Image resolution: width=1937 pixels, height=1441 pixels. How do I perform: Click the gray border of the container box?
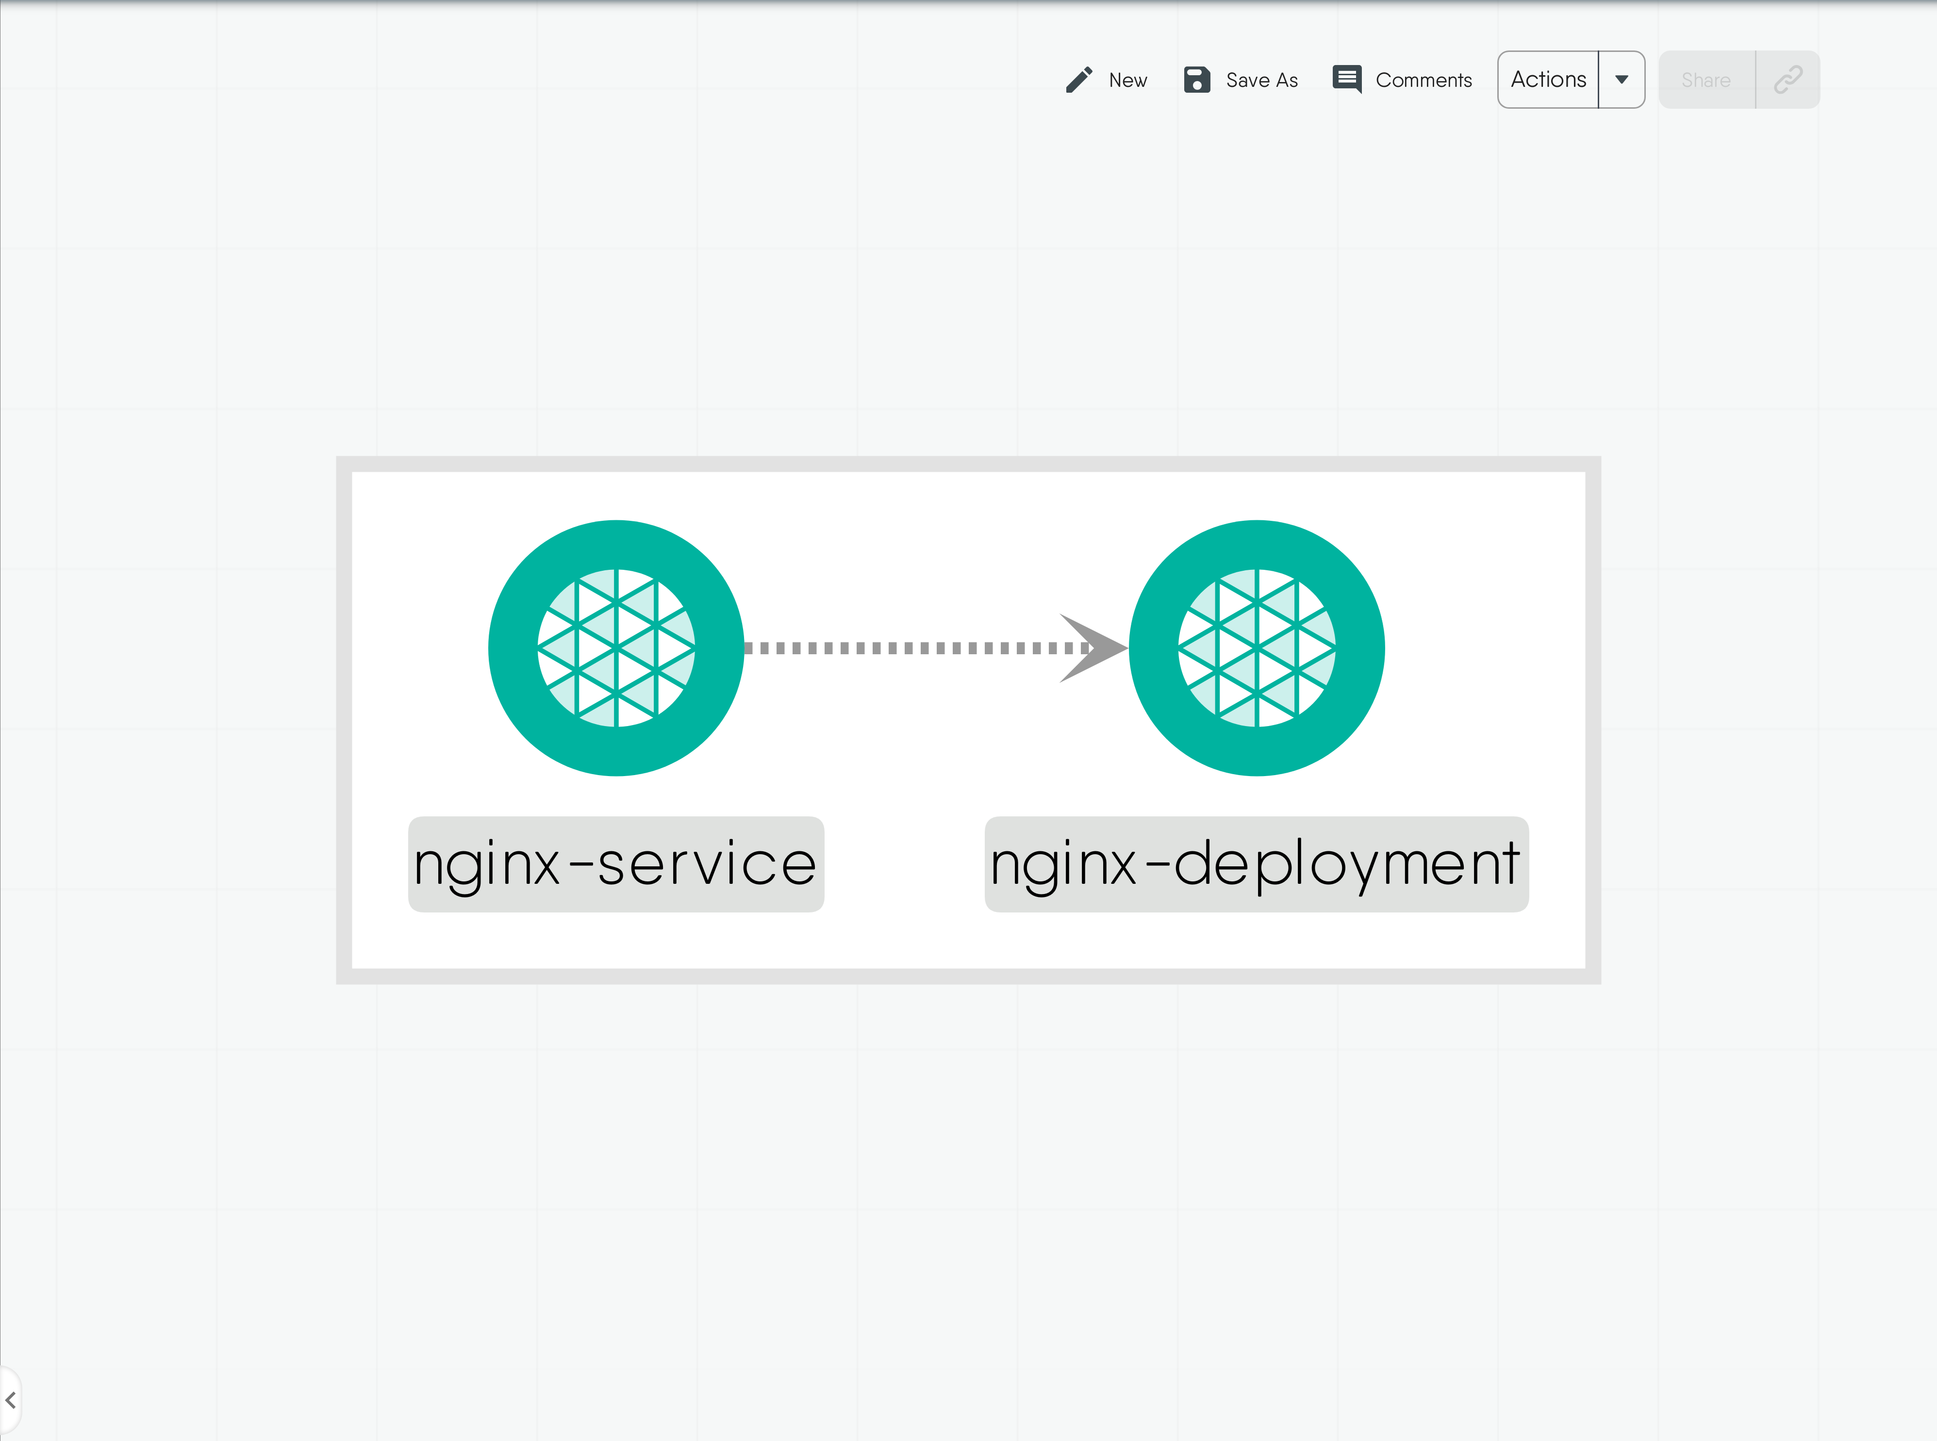click(968, 464)
